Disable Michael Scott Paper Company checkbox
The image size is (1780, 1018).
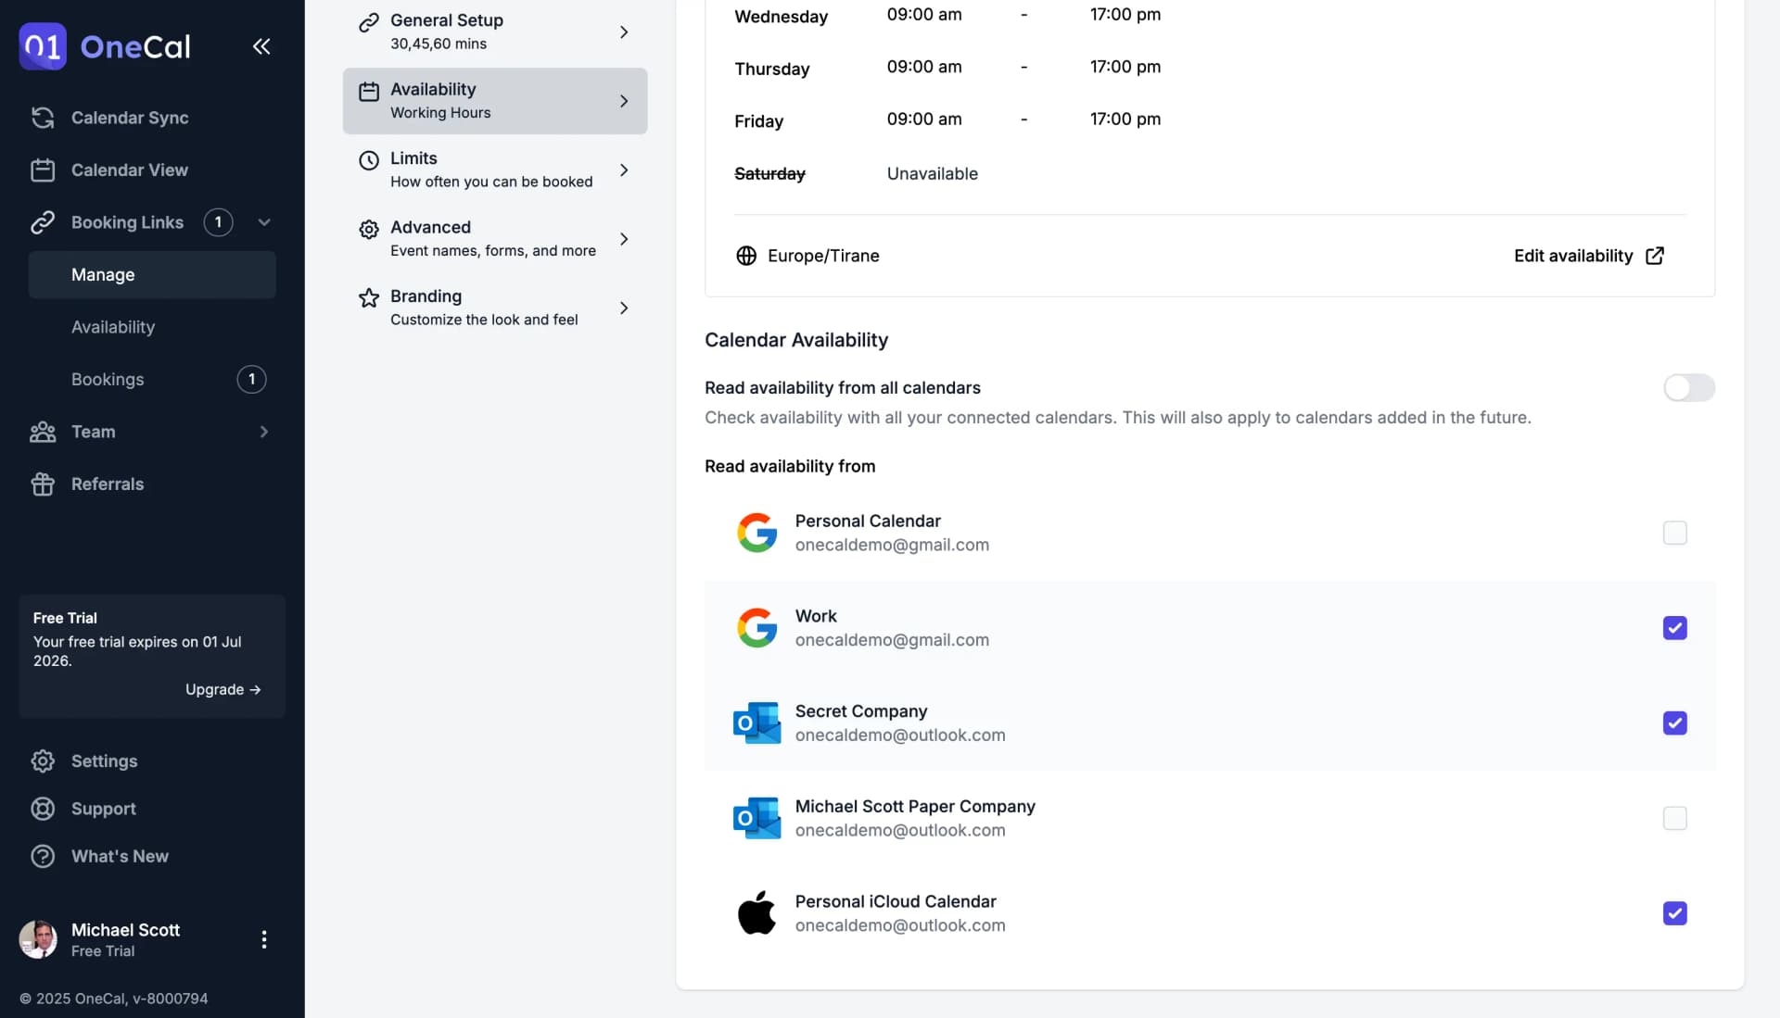(x=1675, y=818)
